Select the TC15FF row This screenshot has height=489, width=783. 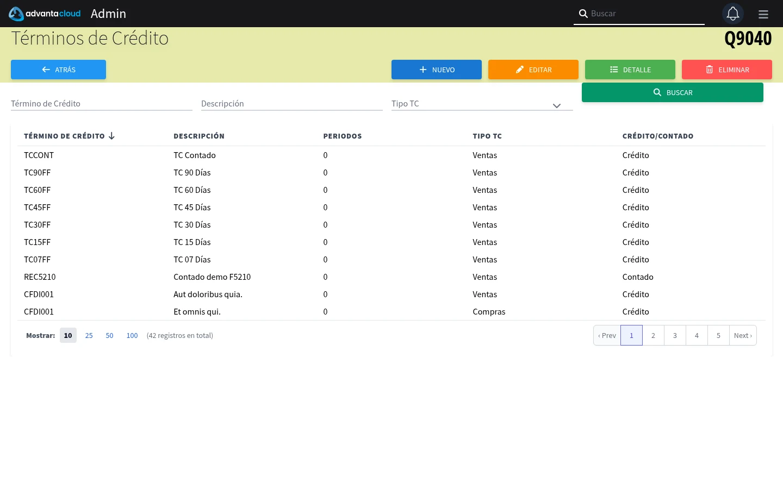(x=391, y=242)
